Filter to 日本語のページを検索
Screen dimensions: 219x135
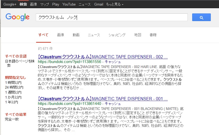point(20,63)
